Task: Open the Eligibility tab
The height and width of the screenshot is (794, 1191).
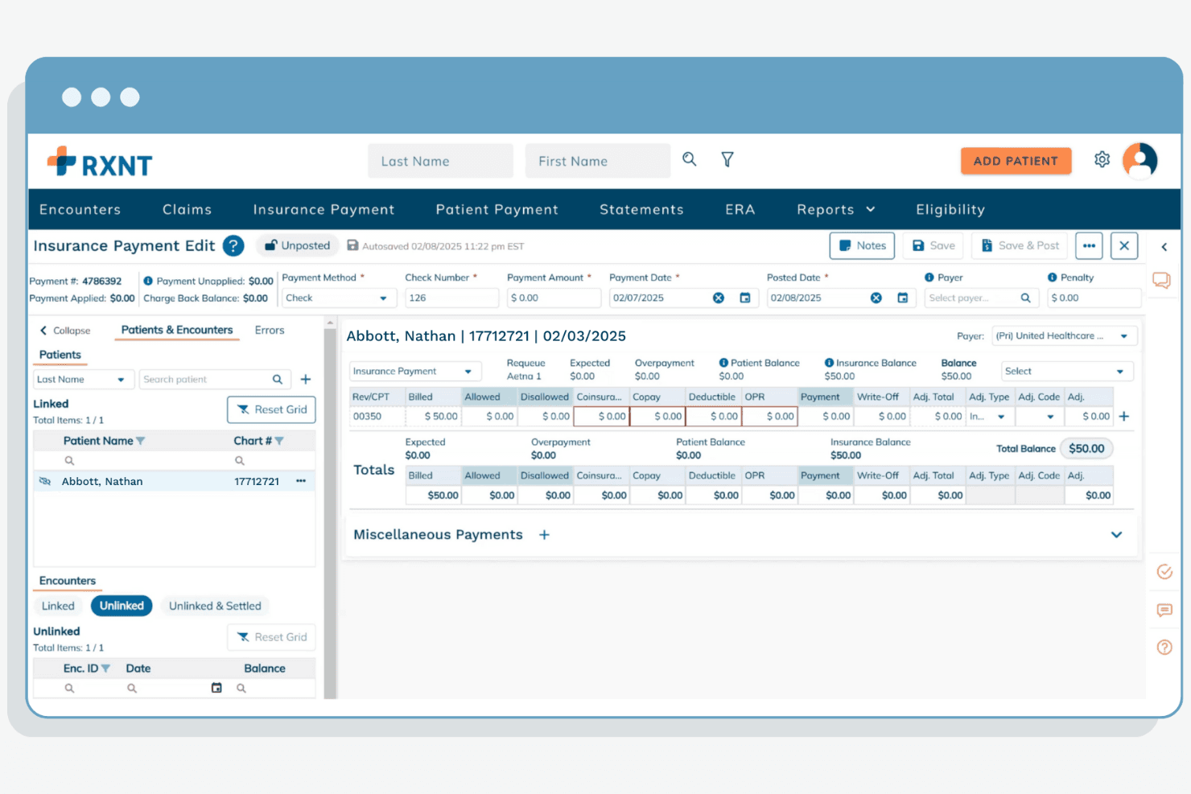Action: (950, 210)
